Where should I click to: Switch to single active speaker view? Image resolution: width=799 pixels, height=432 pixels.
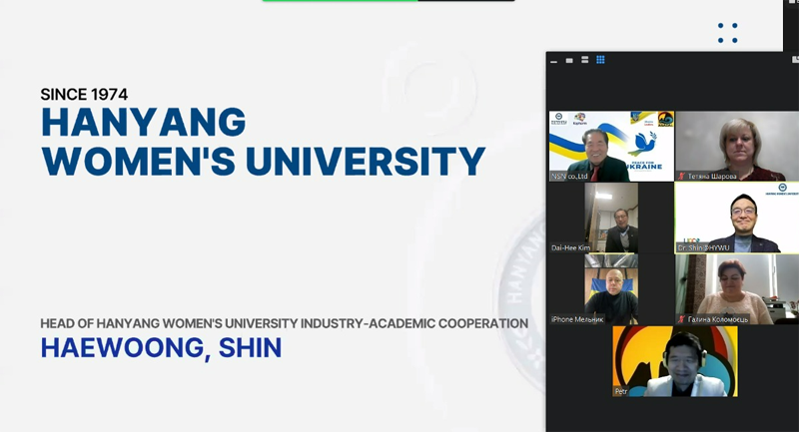(569, 60)
